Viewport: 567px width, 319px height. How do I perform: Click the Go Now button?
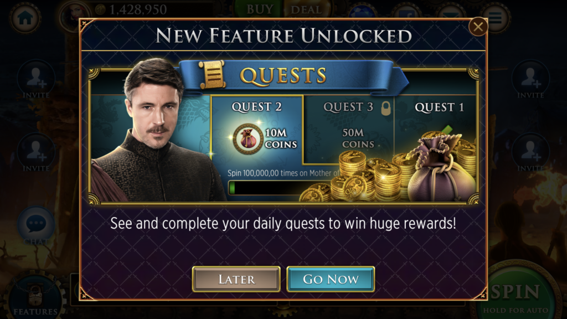coord(331,279)
